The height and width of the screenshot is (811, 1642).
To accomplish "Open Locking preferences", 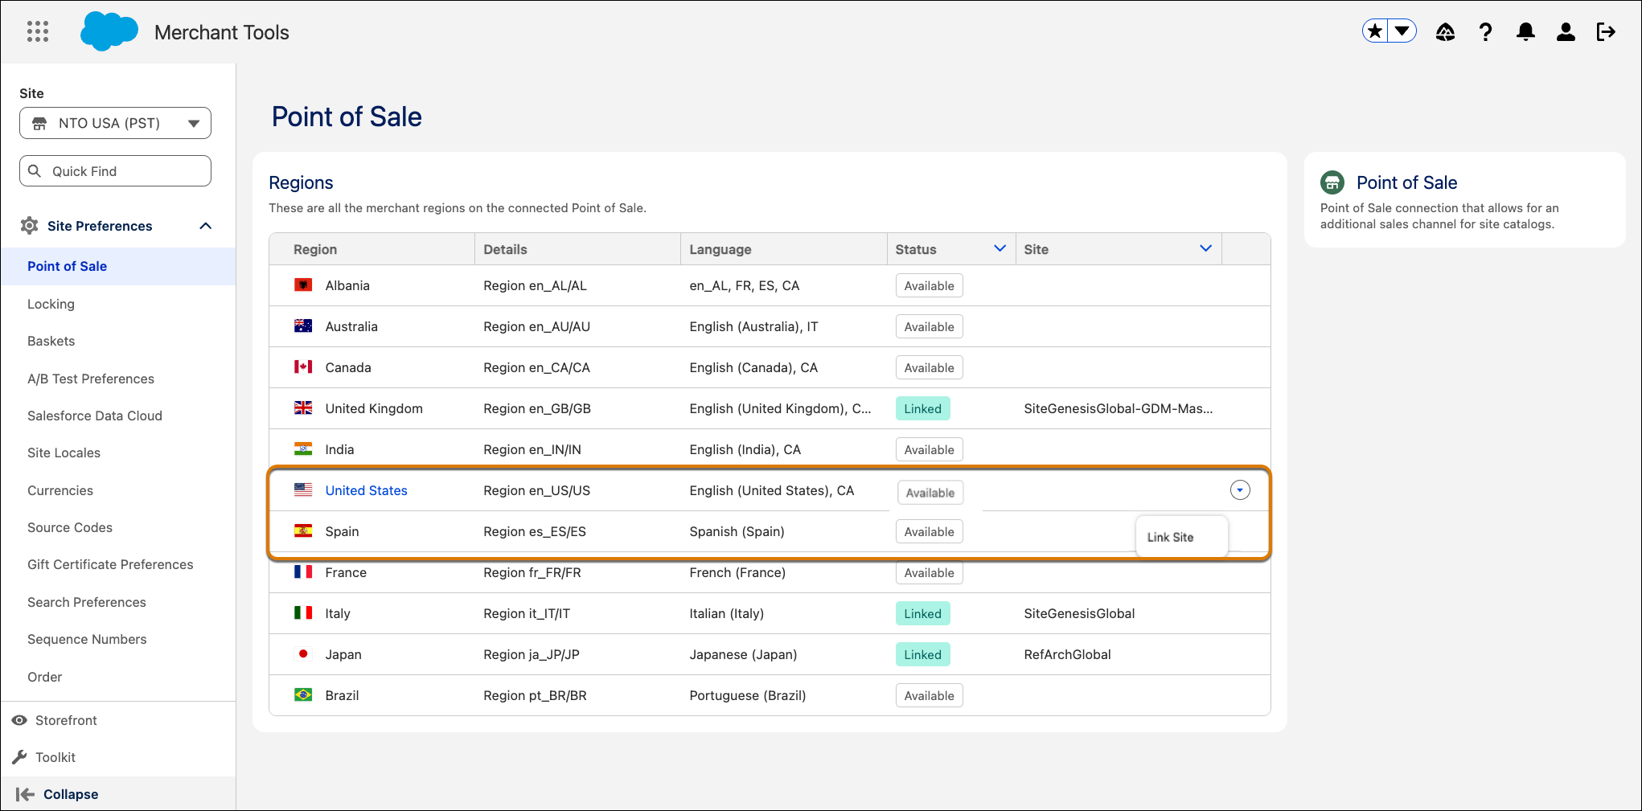I will [x=51, y=304].
